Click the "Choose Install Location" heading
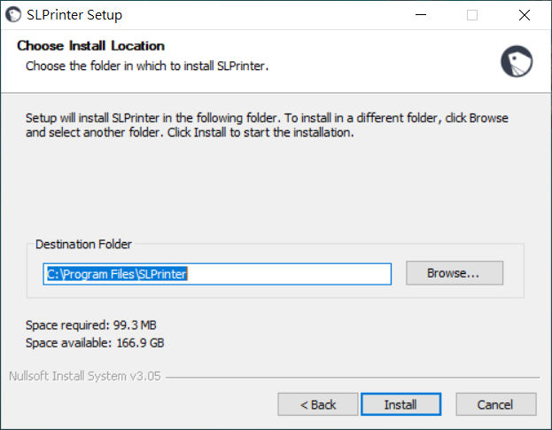Viewport: 552px width, 430px height. tap(91, 46)
